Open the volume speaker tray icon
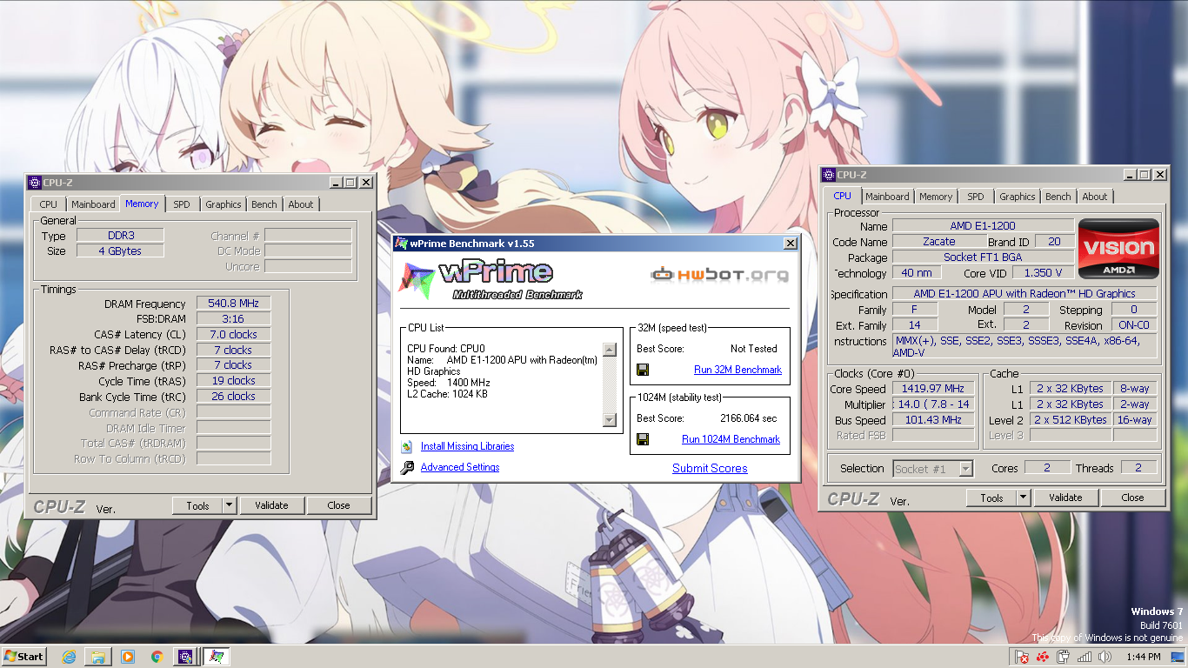Viewport: 1188px width, 668px height. [1105, 657]
